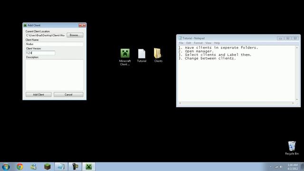This screenshot has width=304, height=171.
Task: Click the 'Current Client Location:' label
Action: (x=38, y=31)
